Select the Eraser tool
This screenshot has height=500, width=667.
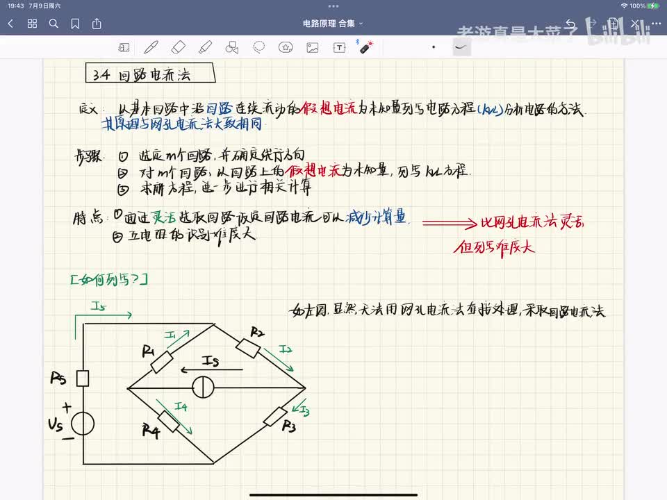[179, 47]
